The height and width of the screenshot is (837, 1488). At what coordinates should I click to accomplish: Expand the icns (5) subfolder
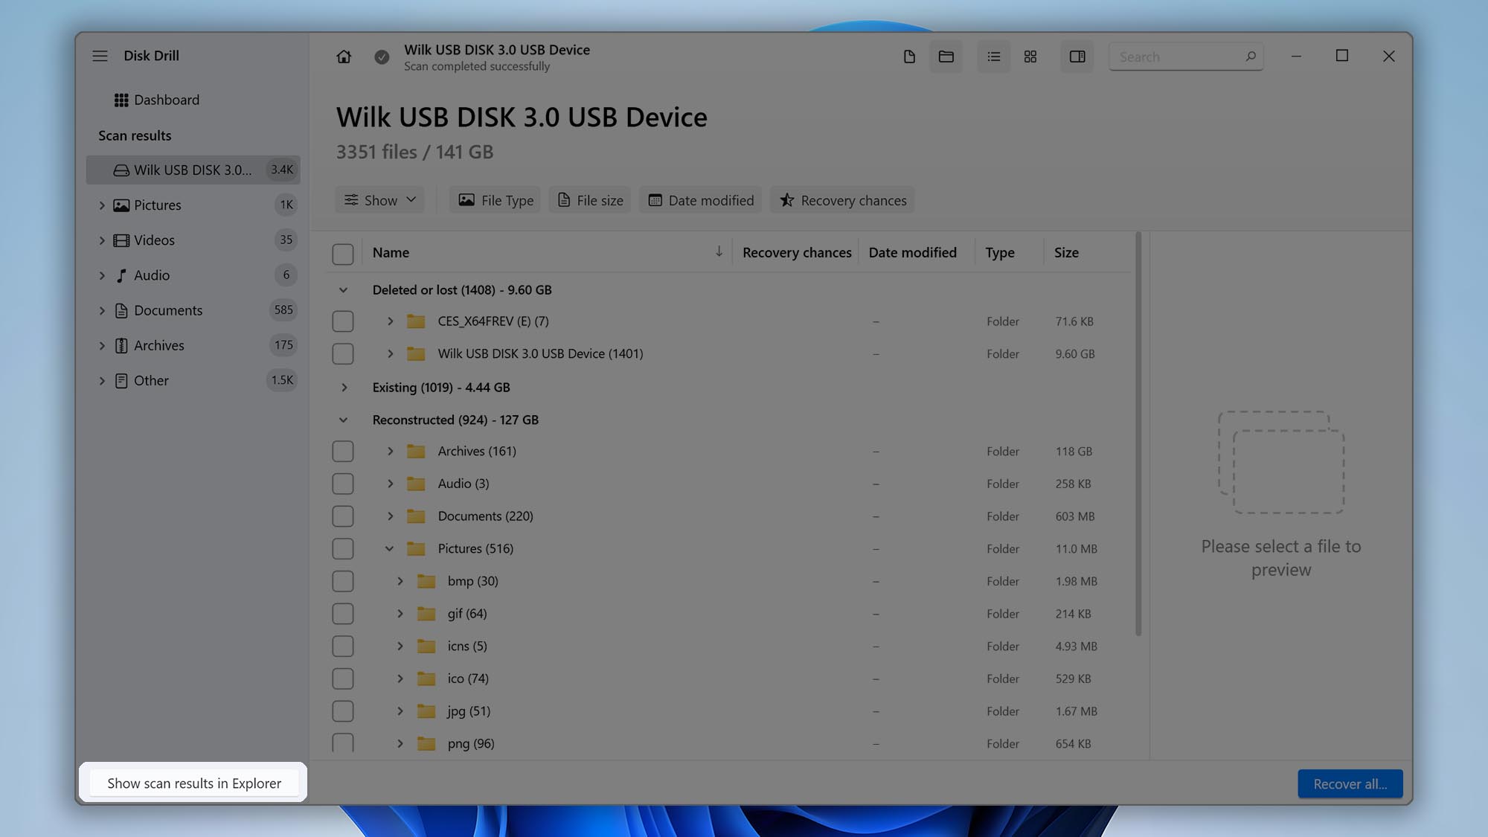(x=400, y=647)
